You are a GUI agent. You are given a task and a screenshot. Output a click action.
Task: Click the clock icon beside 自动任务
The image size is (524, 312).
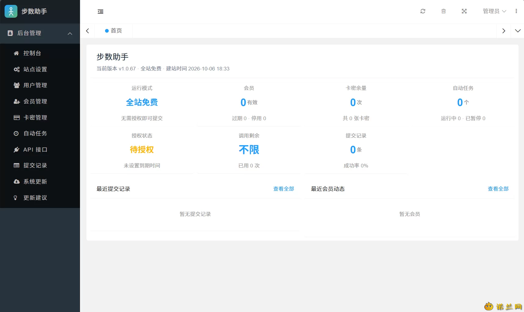click(16, 133)
